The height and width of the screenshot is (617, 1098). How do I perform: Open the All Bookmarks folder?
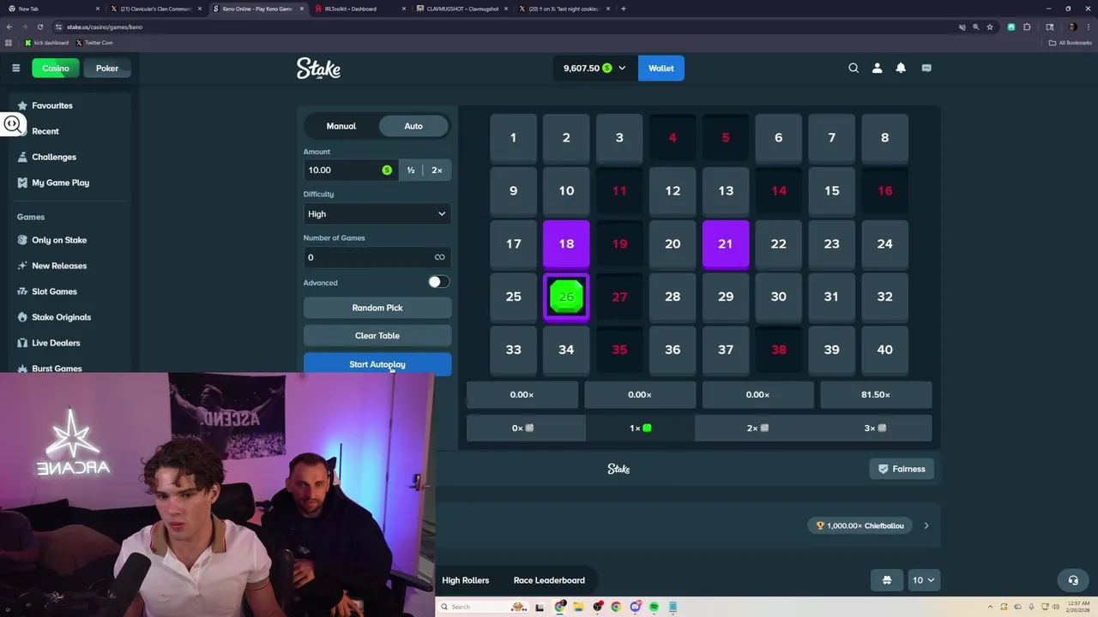coord(1070,42)
